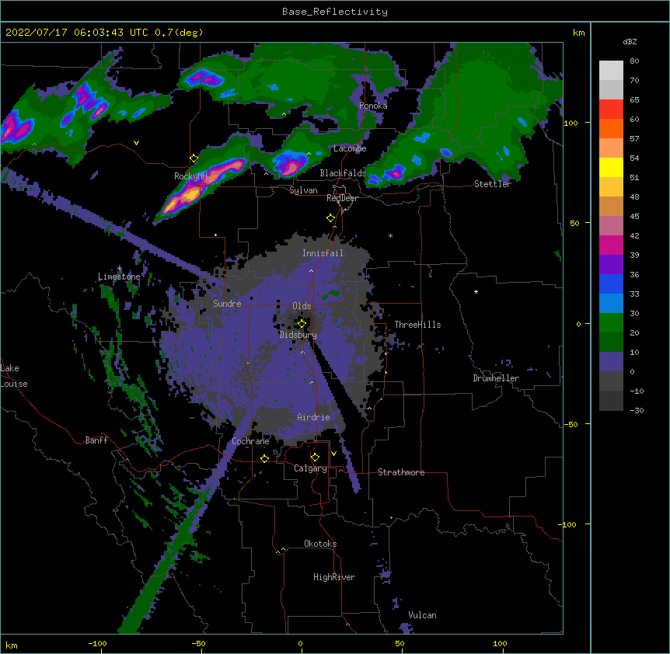Image resolution: width=670 pixels, height=654 pixels.
Task: Click the 54 dBZ yellow legend swatch
Action: click(611, 167)
